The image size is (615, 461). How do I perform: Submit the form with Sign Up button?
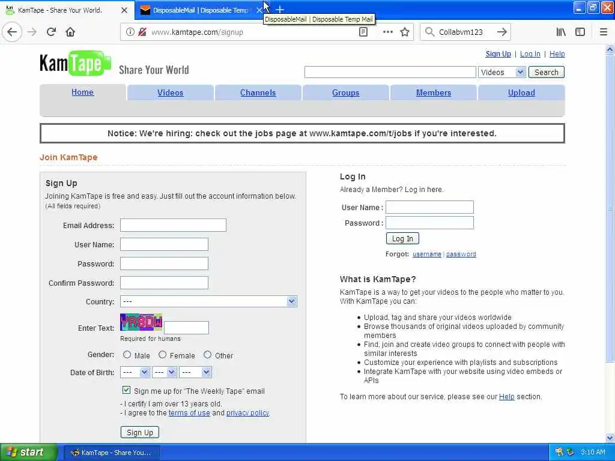point(139,432)
